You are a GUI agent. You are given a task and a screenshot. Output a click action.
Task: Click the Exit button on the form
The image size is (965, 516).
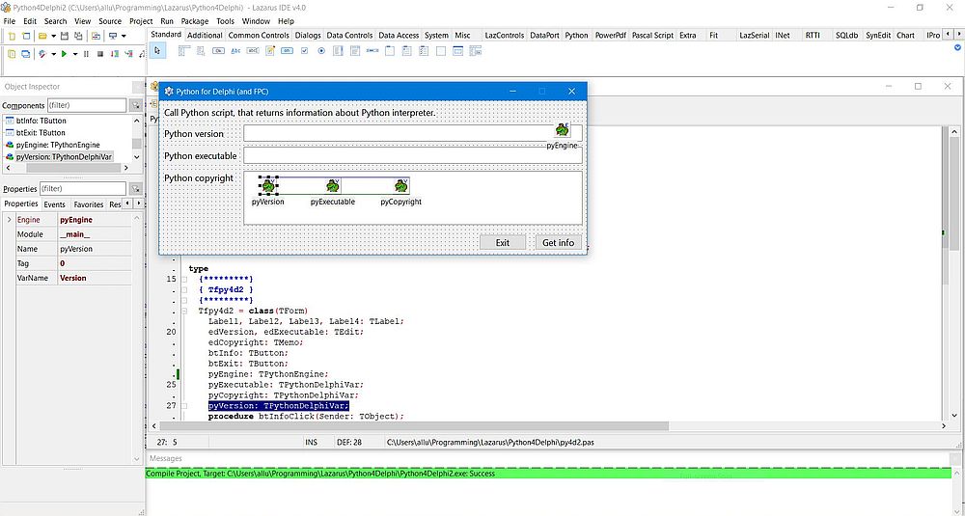pos(503,242)
